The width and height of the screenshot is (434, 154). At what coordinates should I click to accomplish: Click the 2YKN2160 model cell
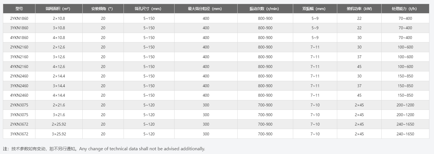click(19, 47)
